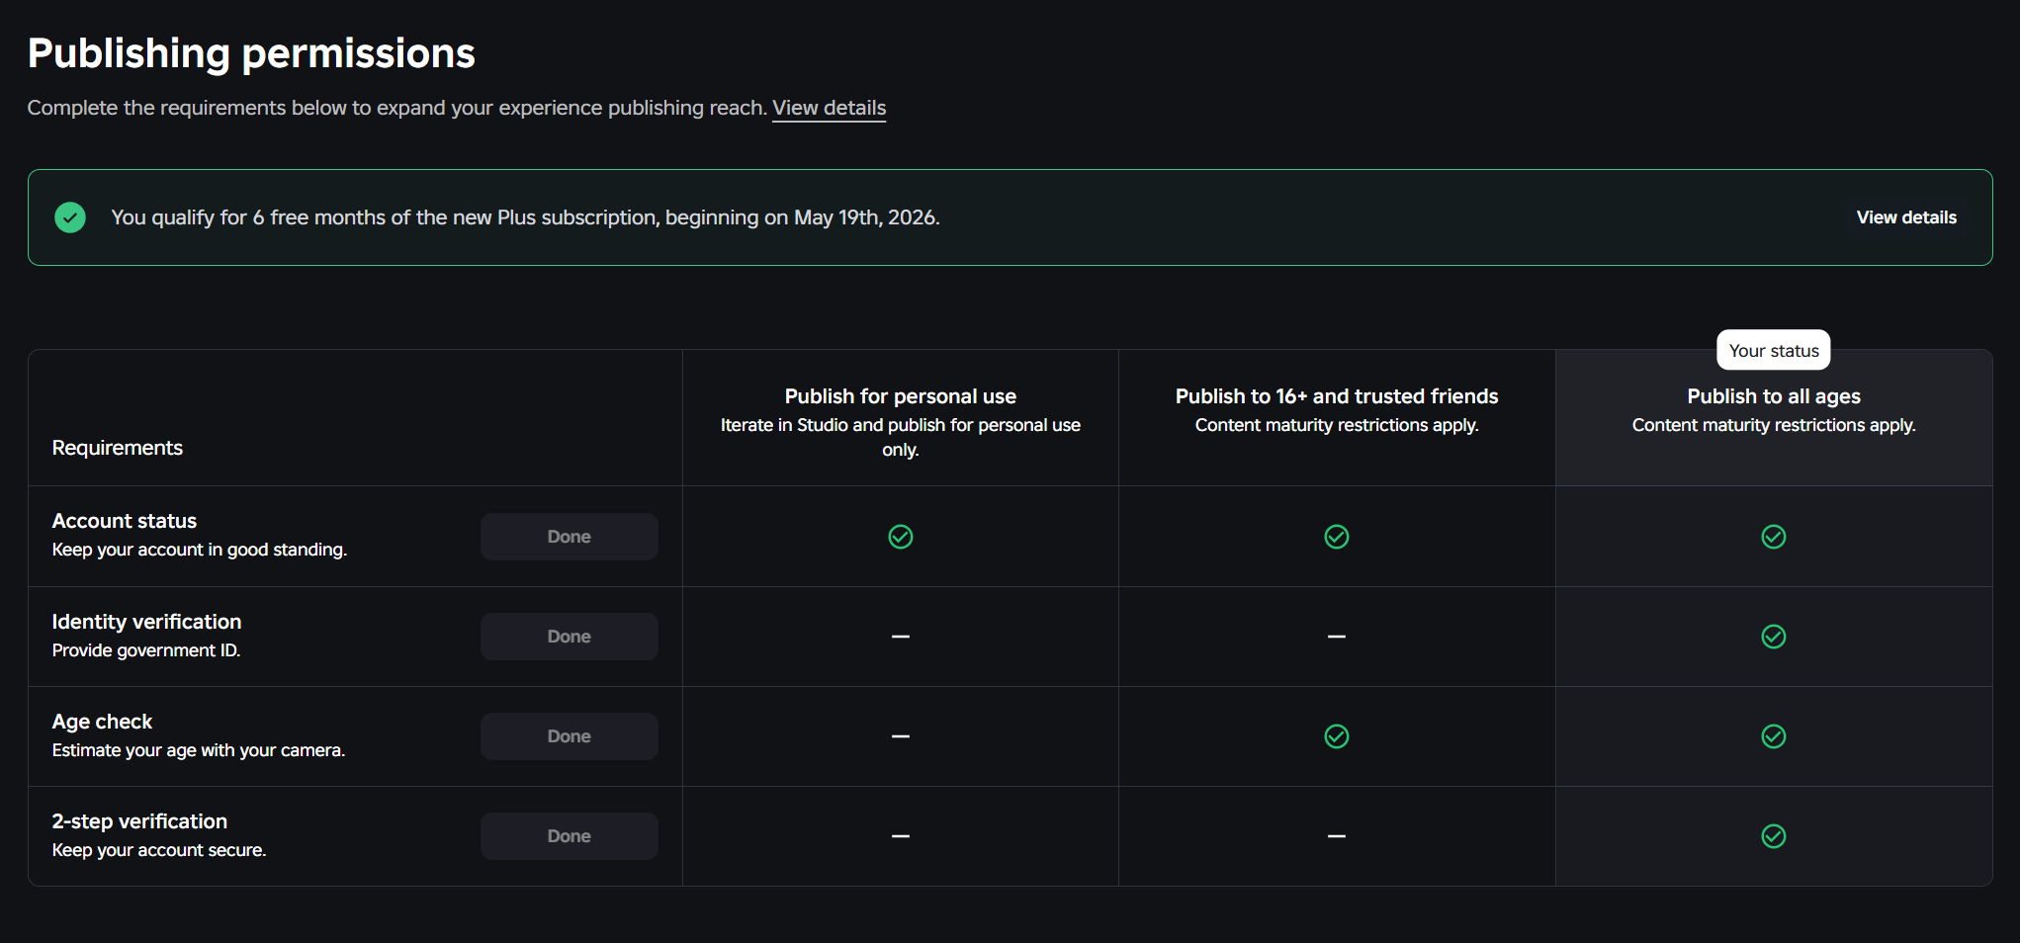The width and height of the screenshot is (2020, 943).
Task: Open the View details link under the heading
Action: pos(829,108)
